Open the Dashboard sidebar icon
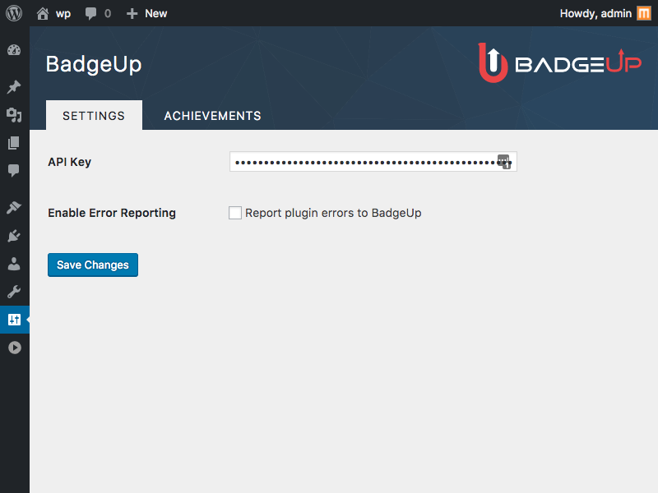Image resolution: width=658 pixels, height=493 pixels. [14, 50]
